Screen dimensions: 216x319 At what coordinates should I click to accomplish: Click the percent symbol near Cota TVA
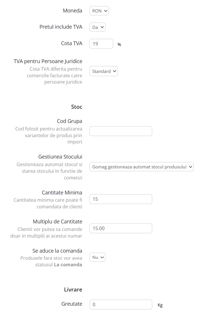click(x=119, y=44)
